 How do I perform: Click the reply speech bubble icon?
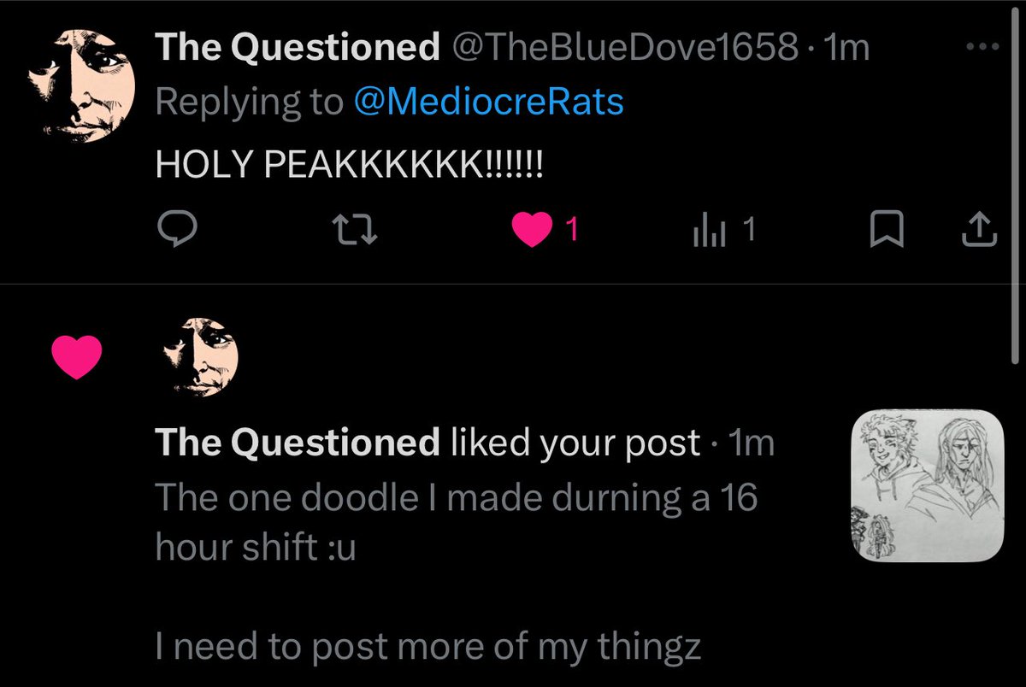coord(179,230)
